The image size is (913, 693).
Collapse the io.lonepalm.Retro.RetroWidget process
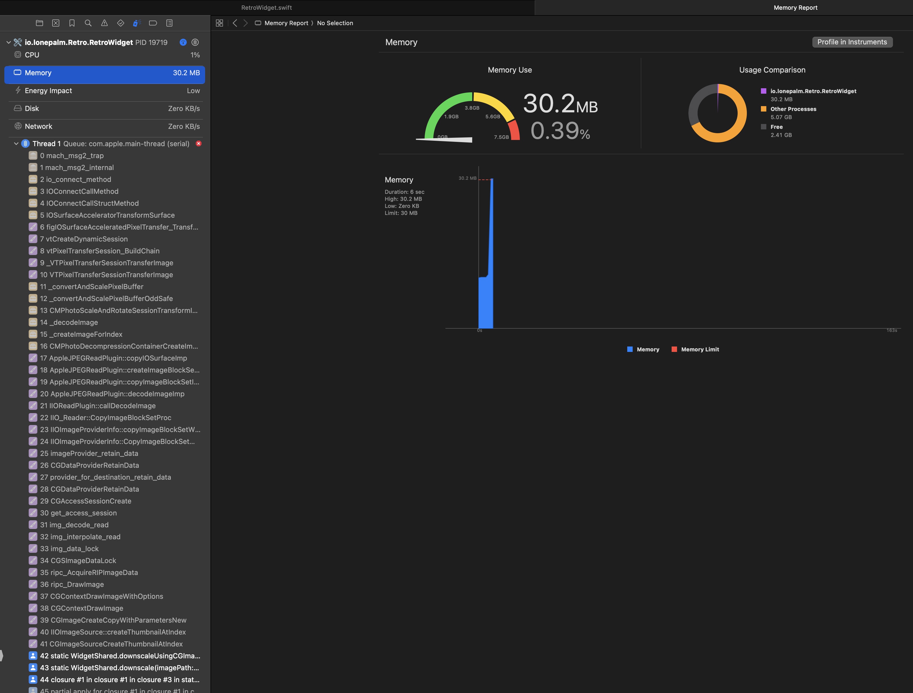click(8, 42)
